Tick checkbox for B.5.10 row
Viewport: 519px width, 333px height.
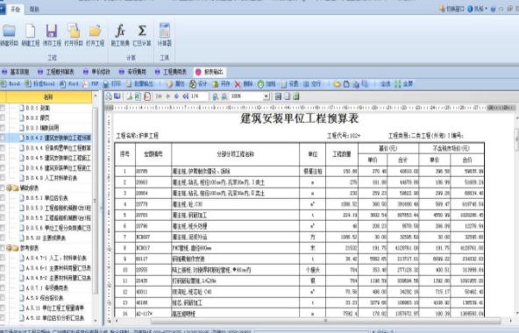point(3,237)
